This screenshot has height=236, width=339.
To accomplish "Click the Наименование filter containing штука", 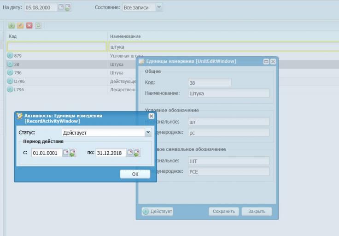I will click(224, 47).
